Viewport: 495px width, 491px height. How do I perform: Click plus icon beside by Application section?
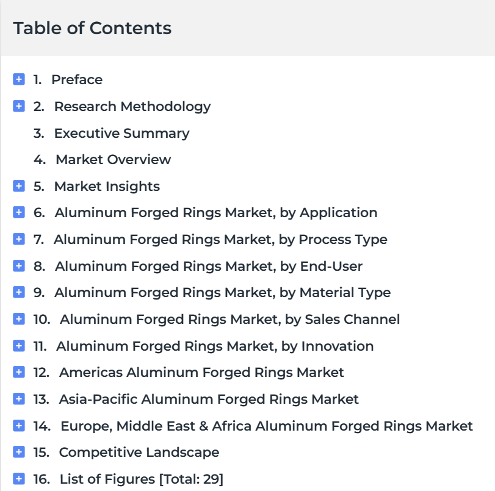[19, 212]
